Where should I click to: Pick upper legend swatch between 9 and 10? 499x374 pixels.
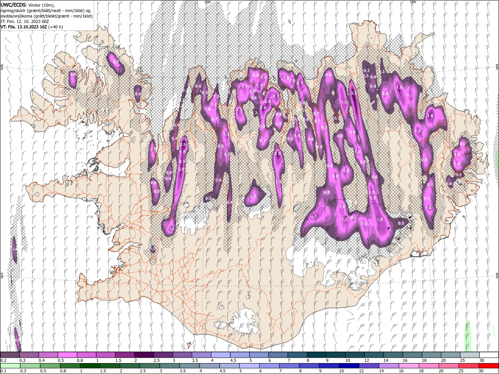click(335, 355)
